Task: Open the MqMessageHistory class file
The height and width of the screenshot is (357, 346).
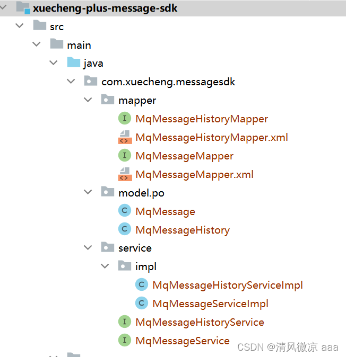Action: (x=183, y=230)
